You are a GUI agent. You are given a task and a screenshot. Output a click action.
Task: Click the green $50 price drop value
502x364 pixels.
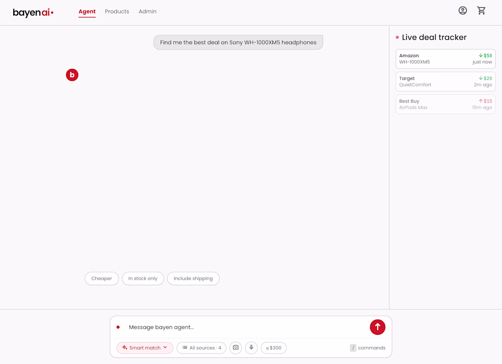[x=486, y=55]
